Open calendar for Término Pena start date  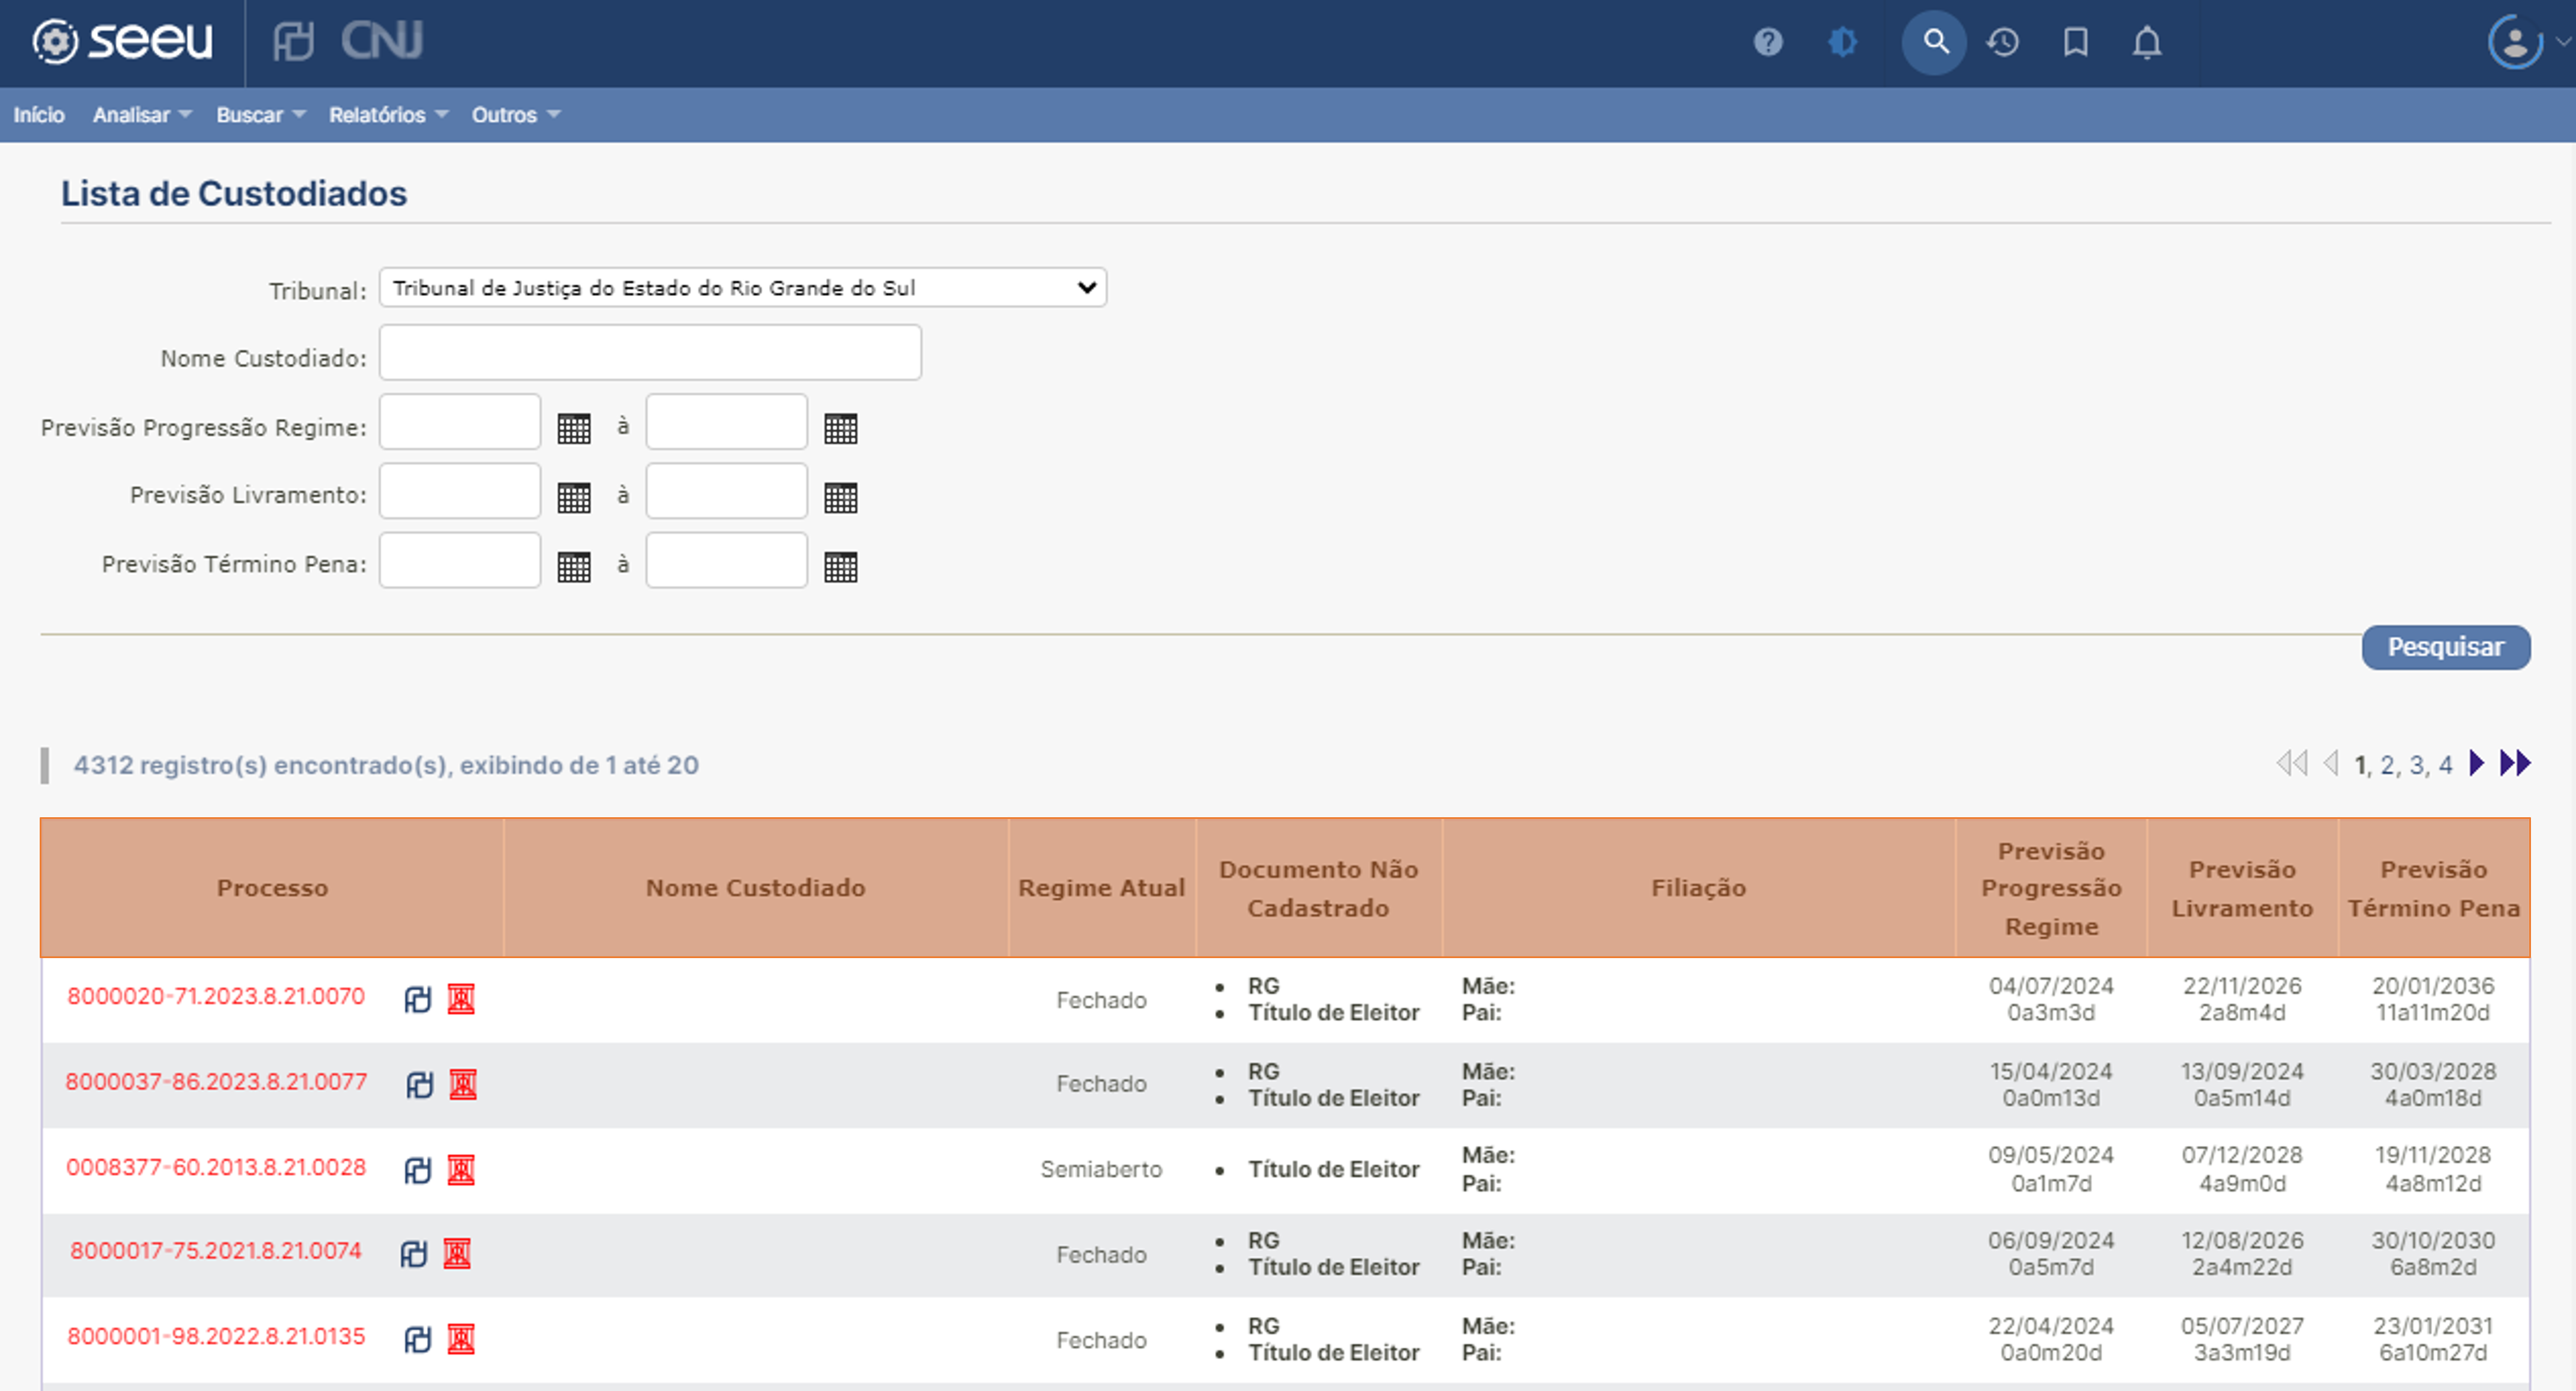pos(574,566)
